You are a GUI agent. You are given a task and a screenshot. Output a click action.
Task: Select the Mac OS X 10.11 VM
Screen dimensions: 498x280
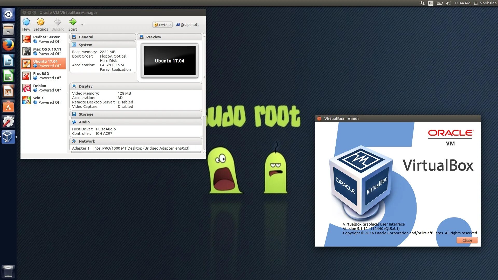tap(44, 51)
